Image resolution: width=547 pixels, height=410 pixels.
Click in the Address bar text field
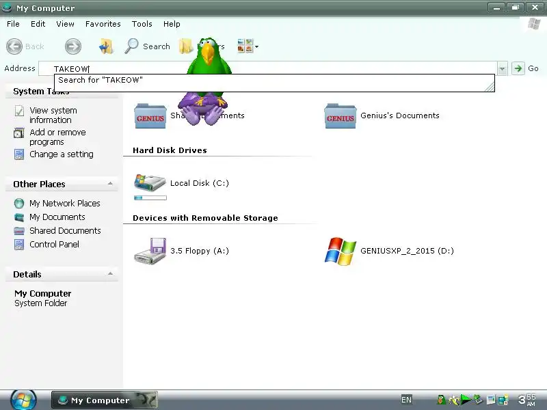pos(268,68)
